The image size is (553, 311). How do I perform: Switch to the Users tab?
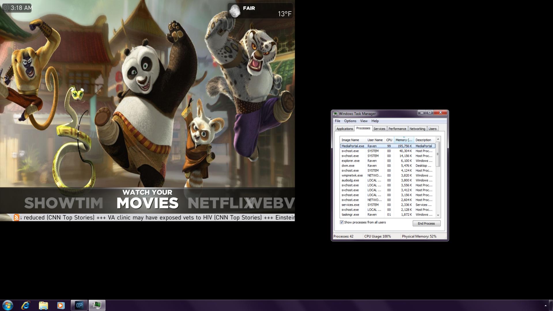tap(432, 129)
